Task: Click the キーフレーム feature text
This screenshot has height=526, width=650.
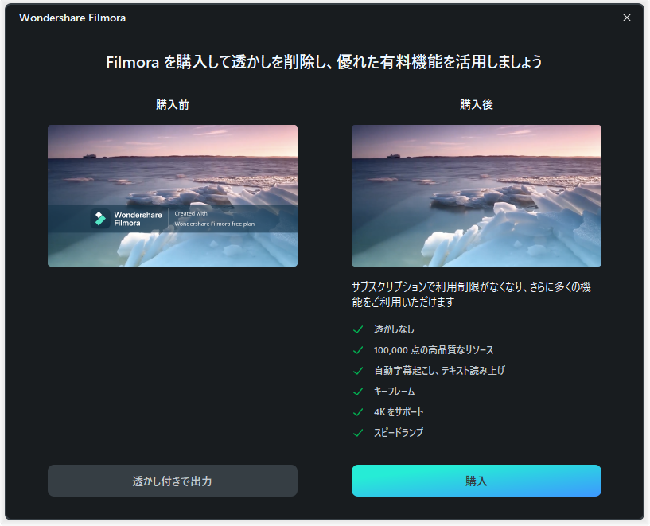Action: 395,392
